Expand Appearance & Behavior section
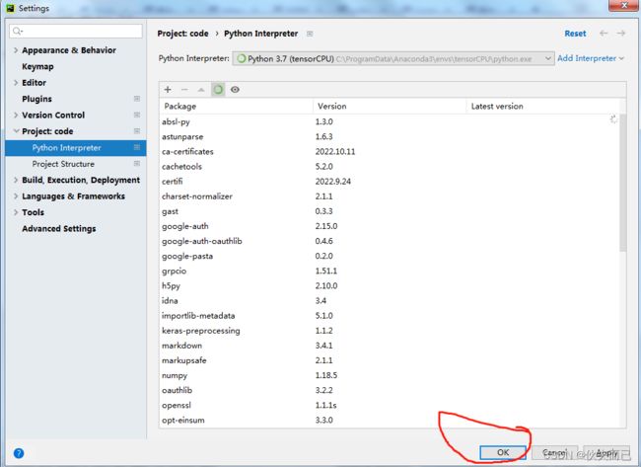This screenshot has width=641, height=467. pyautogui.click(x=16, y=50)
